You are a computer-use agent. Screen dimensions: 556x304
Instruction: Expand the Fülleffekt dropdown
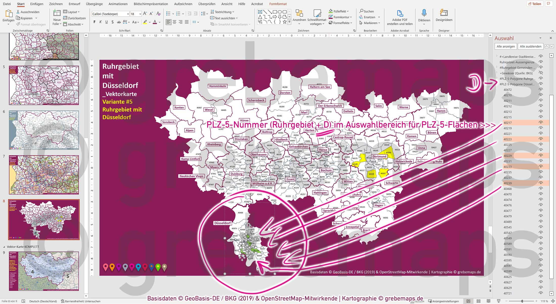tap(348, 11)
